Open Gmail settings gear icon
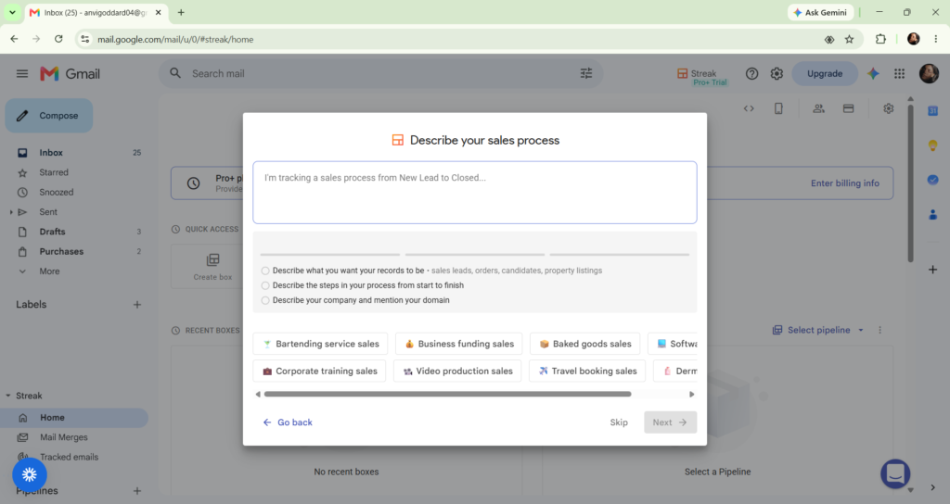 tap(777, 74)
